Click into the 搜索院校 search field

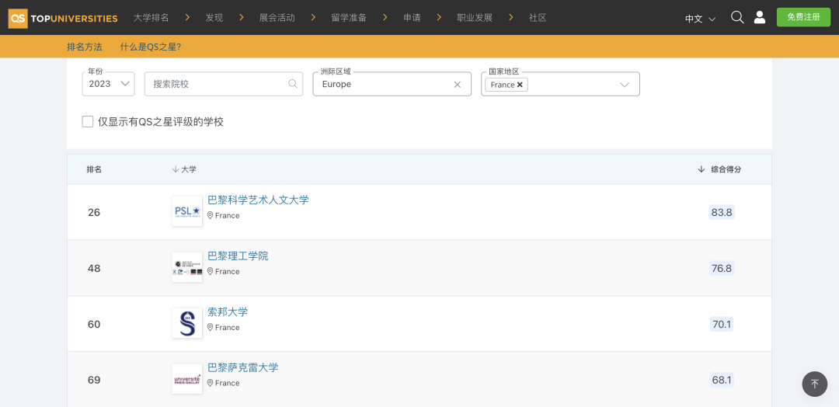click(x=224, y=84)
